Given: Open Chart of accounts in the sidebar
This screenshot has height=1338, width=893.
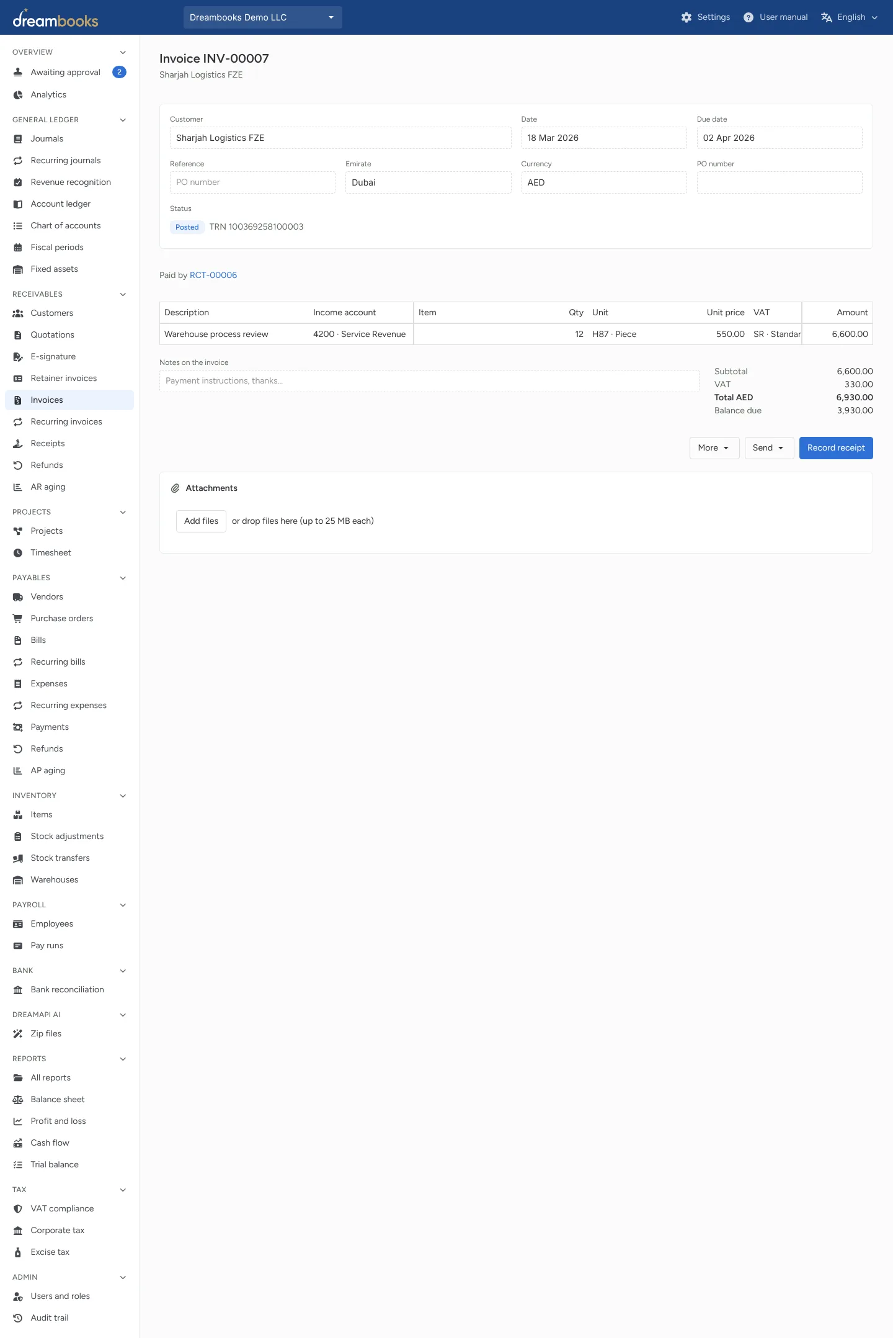Looking at the screenshot, I should [69, 226].
